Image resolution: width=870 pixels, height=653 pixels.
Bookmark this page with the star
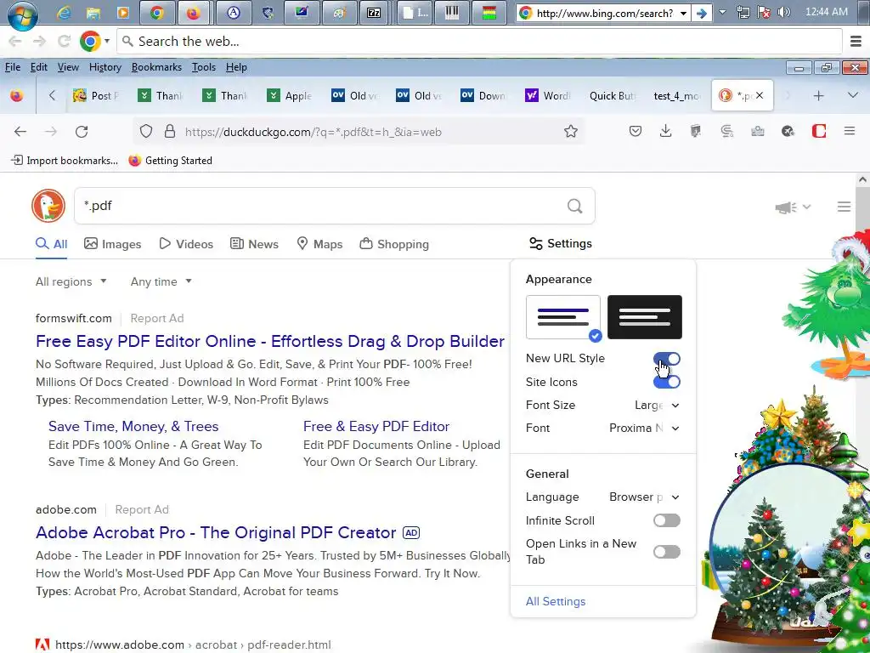coord(570,132)
